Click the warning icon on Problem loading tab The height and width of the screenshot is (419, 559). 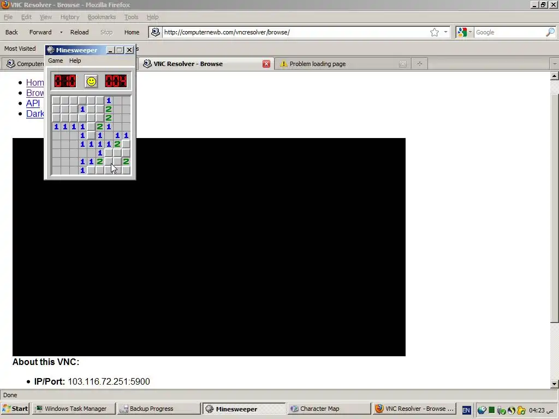(284, 64)
